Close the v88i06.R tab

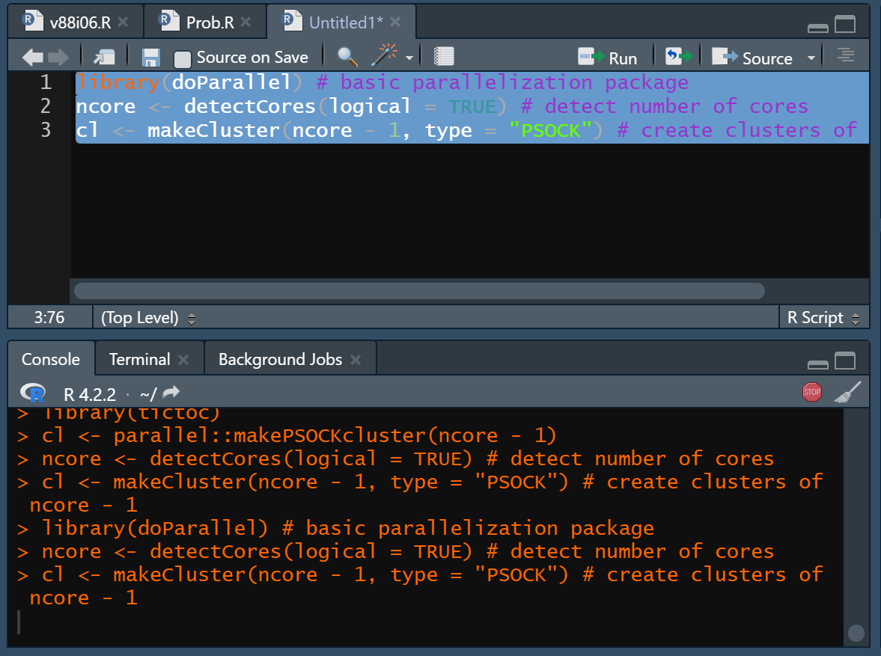click(x=123, y=22)
